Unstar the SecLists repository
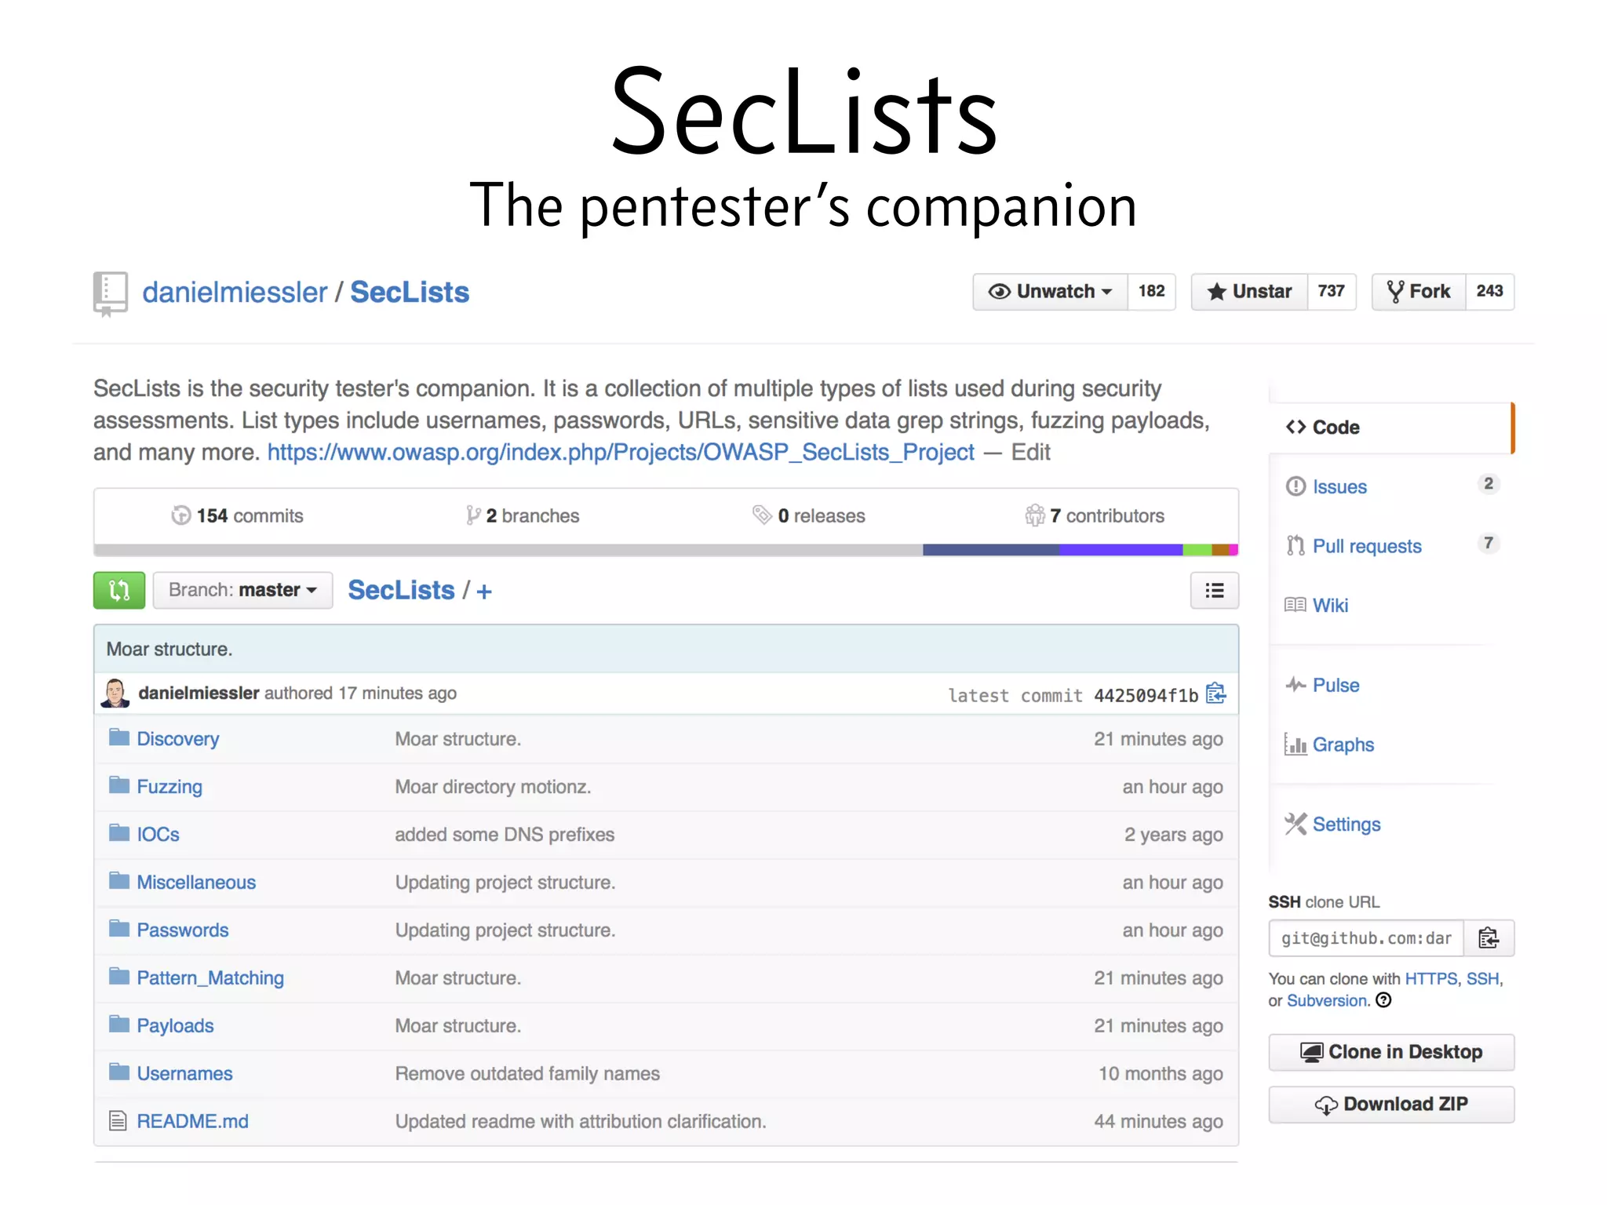This screenshot has width=1607, height=1205. pyautogui.click(x=1249, y=292)
